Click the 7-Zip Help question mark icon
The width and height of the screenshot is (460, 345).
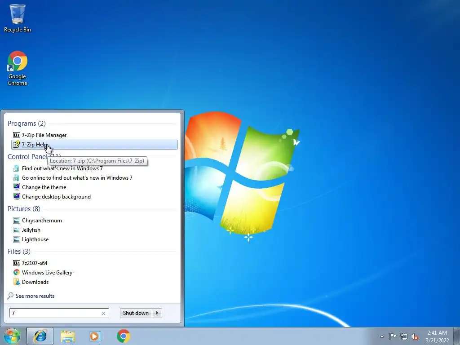[x=17, y=144]
